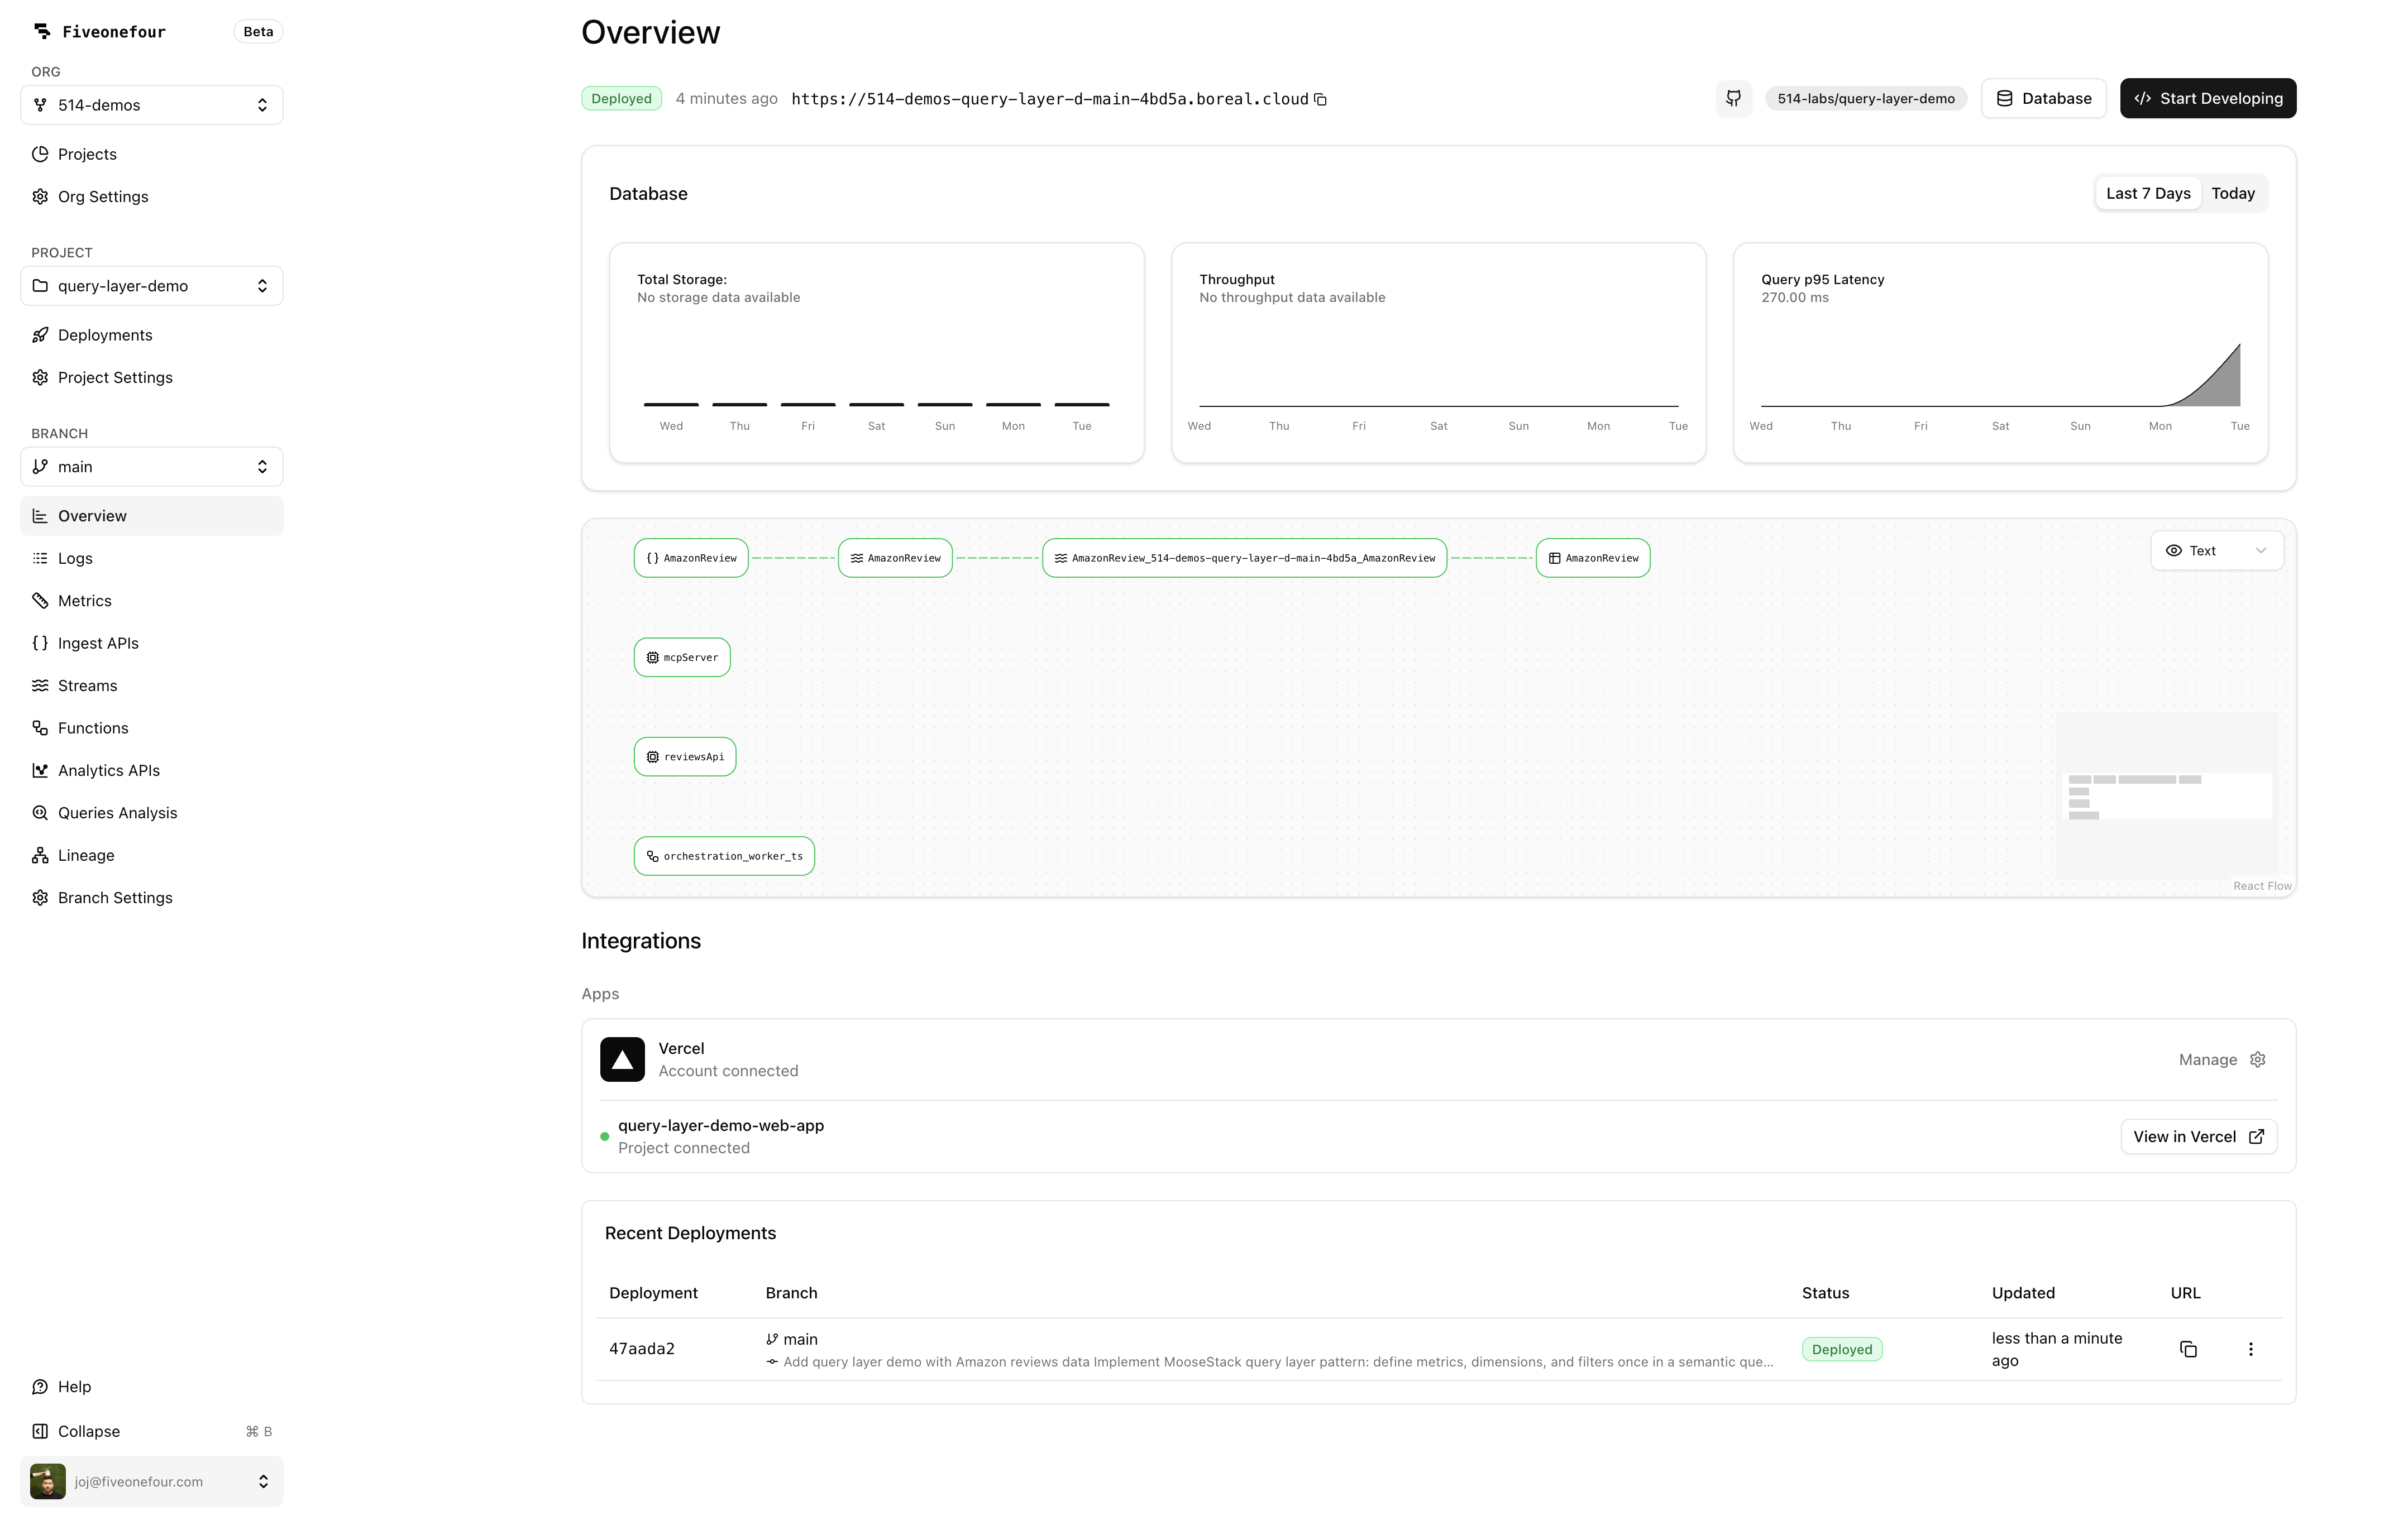Copy the deployment URL via copy icon
This screenshot has width=2408, height=1525.
(x=1320, y=99)
